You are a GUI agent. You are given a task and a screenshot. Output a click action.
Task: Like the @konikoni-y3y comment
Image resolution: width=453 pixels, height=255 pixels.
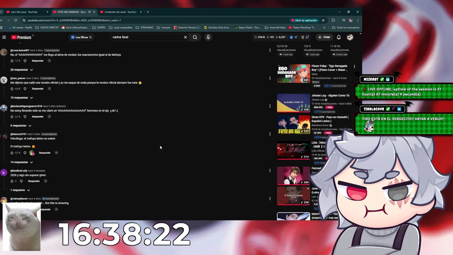coord(12,181)
